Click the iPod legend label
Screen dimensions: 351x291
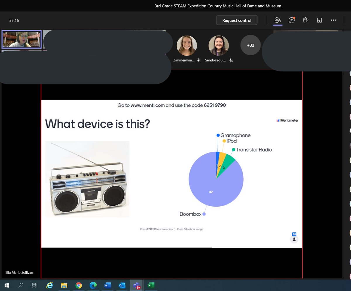click(232, 141)
